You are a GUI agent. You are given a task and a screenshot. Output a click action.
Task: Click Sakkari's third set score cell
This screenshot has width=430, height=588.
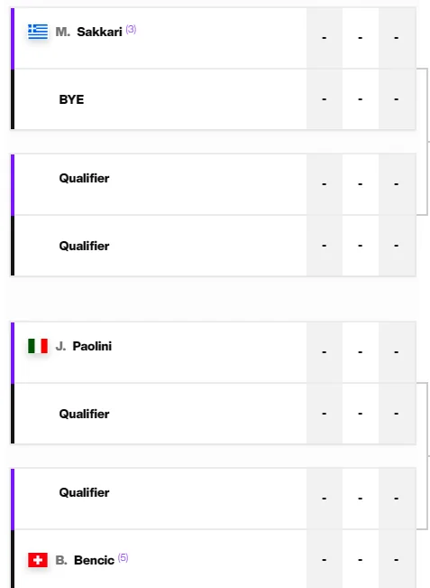(x=397, y=38)
